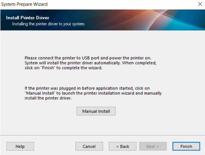Click the final line "install the printer driver."
The height and width of the screenshot is (155, 205).
pos(48,98)
